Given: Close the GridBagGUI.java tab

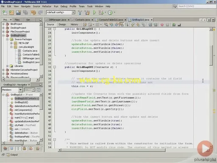Looking at the screenshot, I should [152, 20].
